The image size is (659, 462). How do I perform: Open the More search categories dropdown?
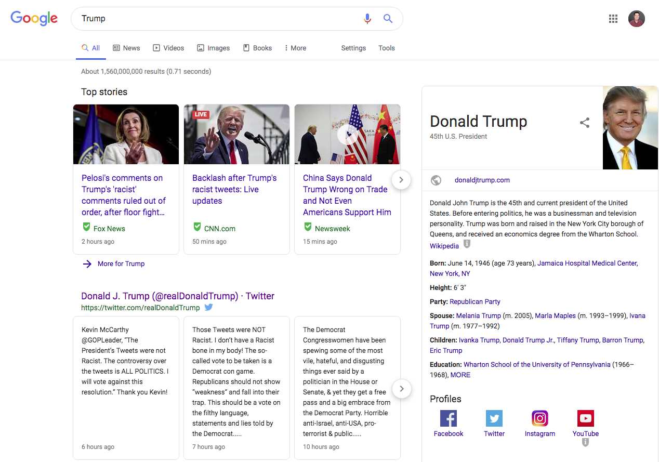[295, 48]
